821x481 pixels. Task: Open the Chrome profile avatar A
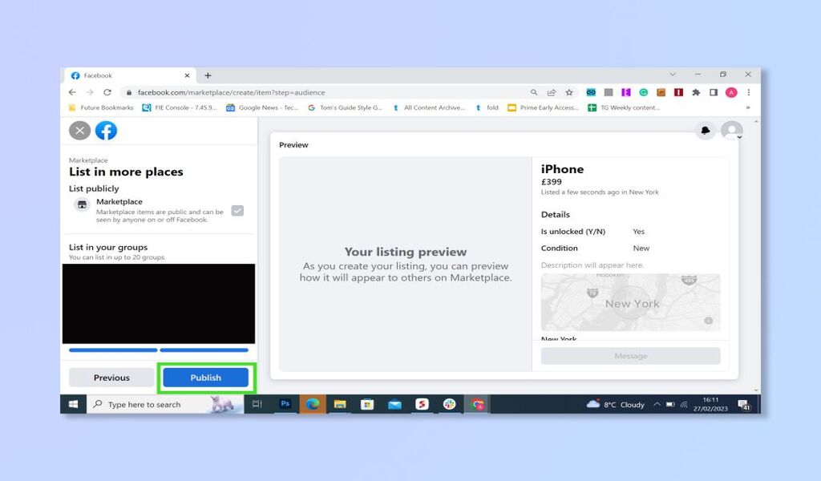pyautogui.click(x=731, y=92)
